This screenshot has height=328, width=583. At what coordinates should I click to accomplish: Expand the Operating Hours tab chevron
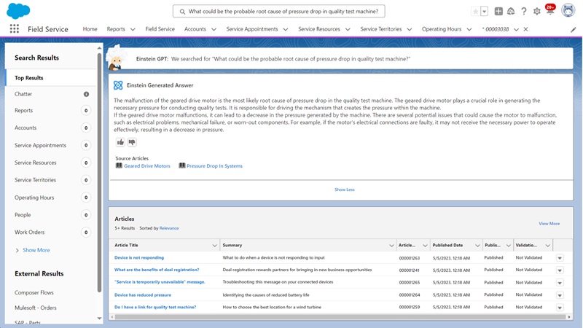coord(469,29)
